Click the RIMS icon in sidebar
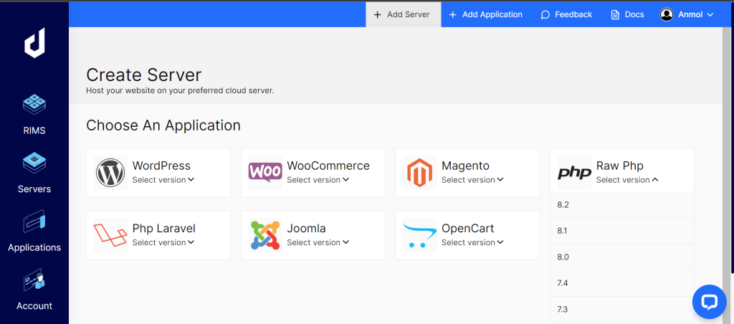Screen dimensions: 734x324 coord(34,106)
